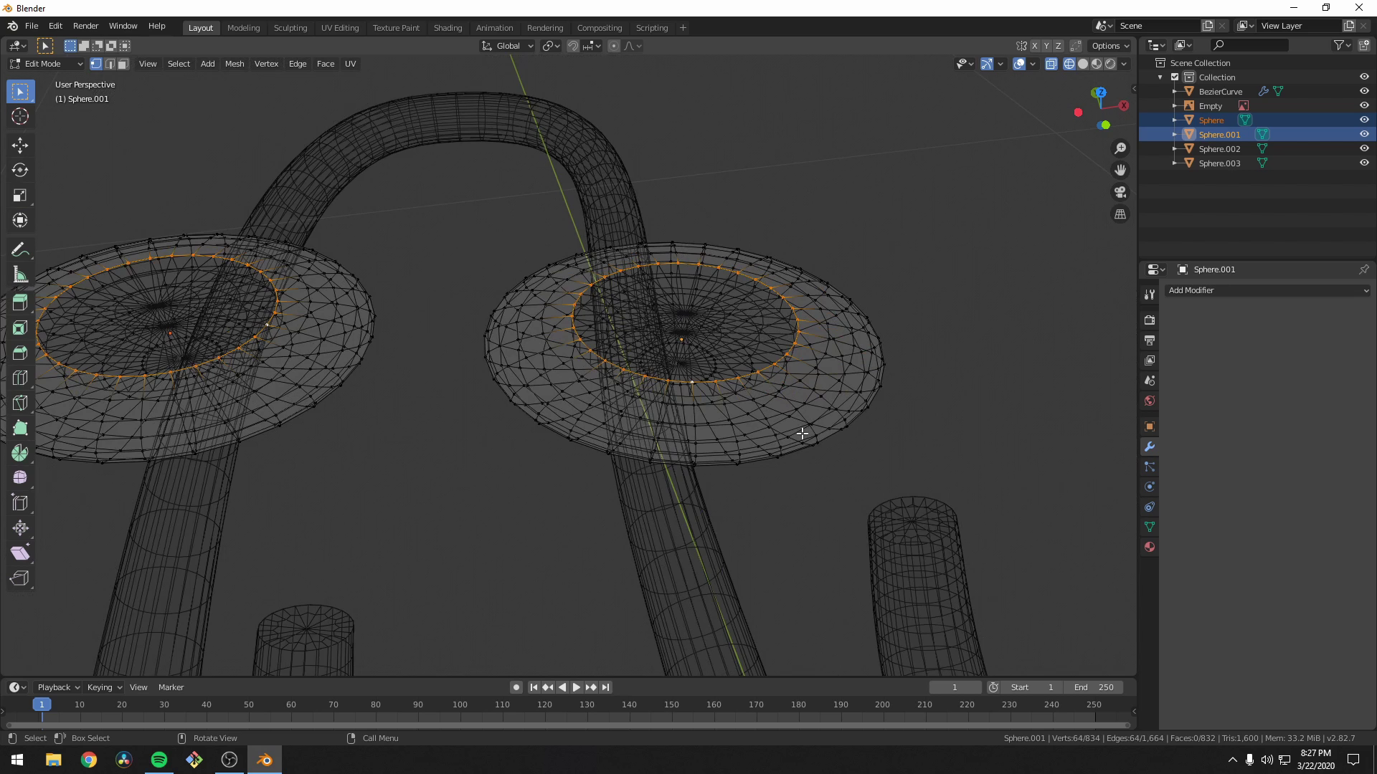The width and height of the screenshot is (1377, 774).
Task: Enable face select mode in the header
Action: coord(122,64)
